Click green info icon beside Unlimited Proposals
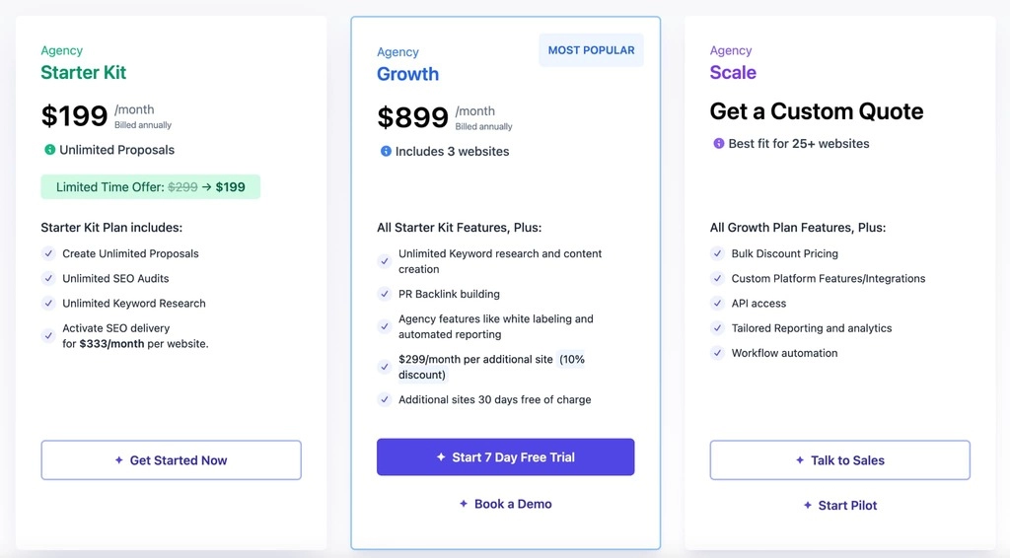The image size is (1010, 558). coord(49,150)
